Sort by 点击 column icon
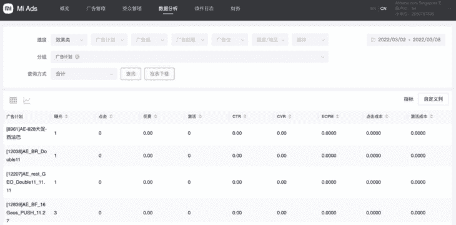Screen dimensions: 456x225 (x=111, y=116)
